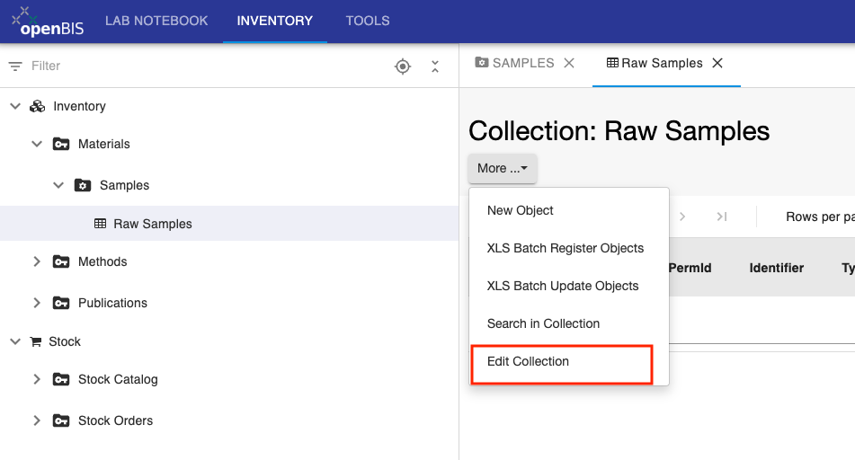
Task: Click the openBIS logo
Action: (48, 22)
